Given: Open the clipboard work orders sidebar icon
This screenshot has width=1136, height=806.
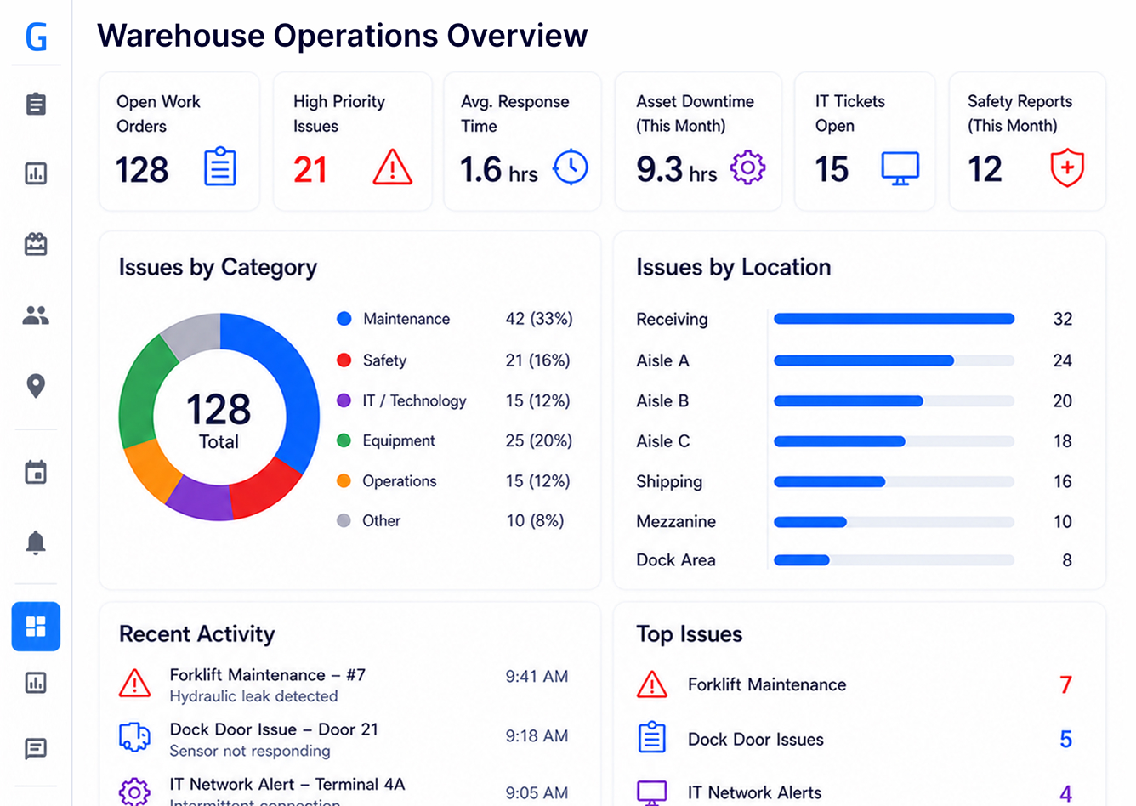Looking at the screenshot, I should click(x=36, y=104).
